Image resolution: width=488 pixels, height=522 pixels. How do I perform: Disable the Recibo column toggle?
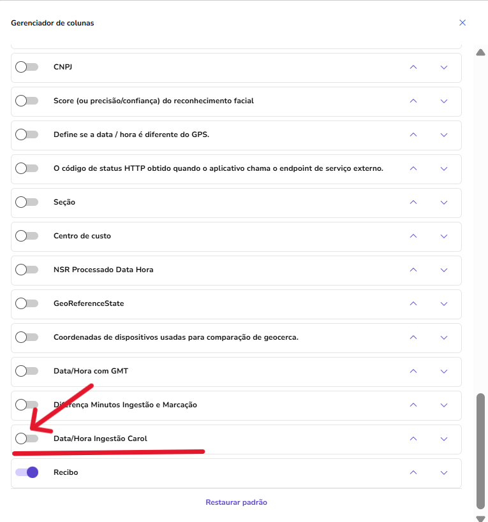click(x=27, y=472)
